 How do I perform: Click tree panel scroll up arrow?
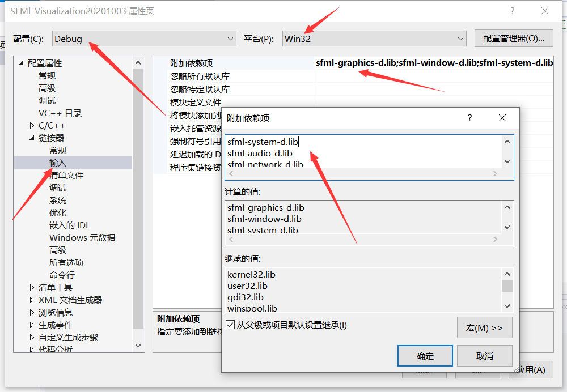click(x=138, y=63)
